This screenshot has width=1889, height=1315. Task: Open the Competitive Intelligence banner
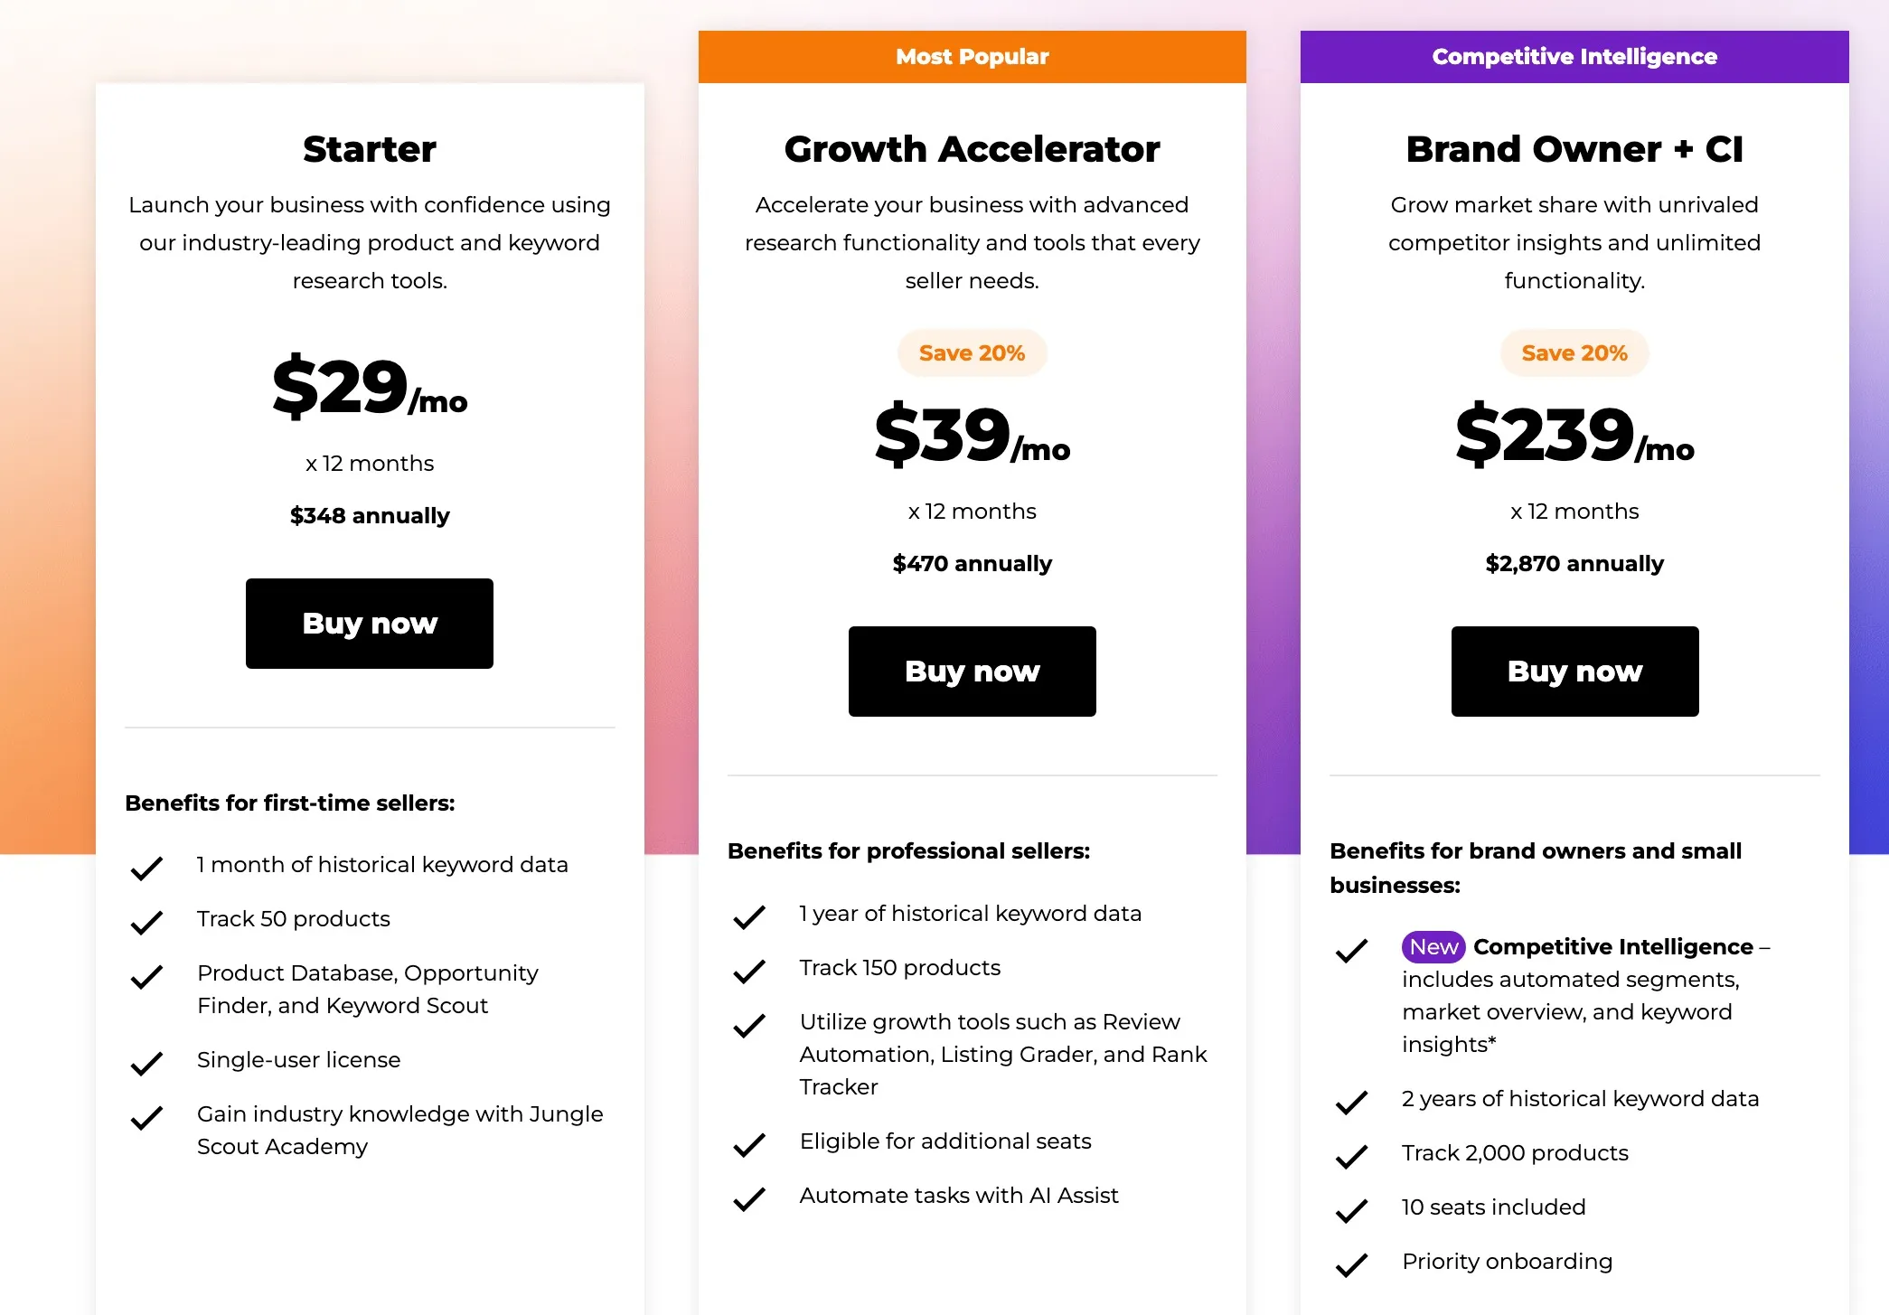pos(1574,56)
